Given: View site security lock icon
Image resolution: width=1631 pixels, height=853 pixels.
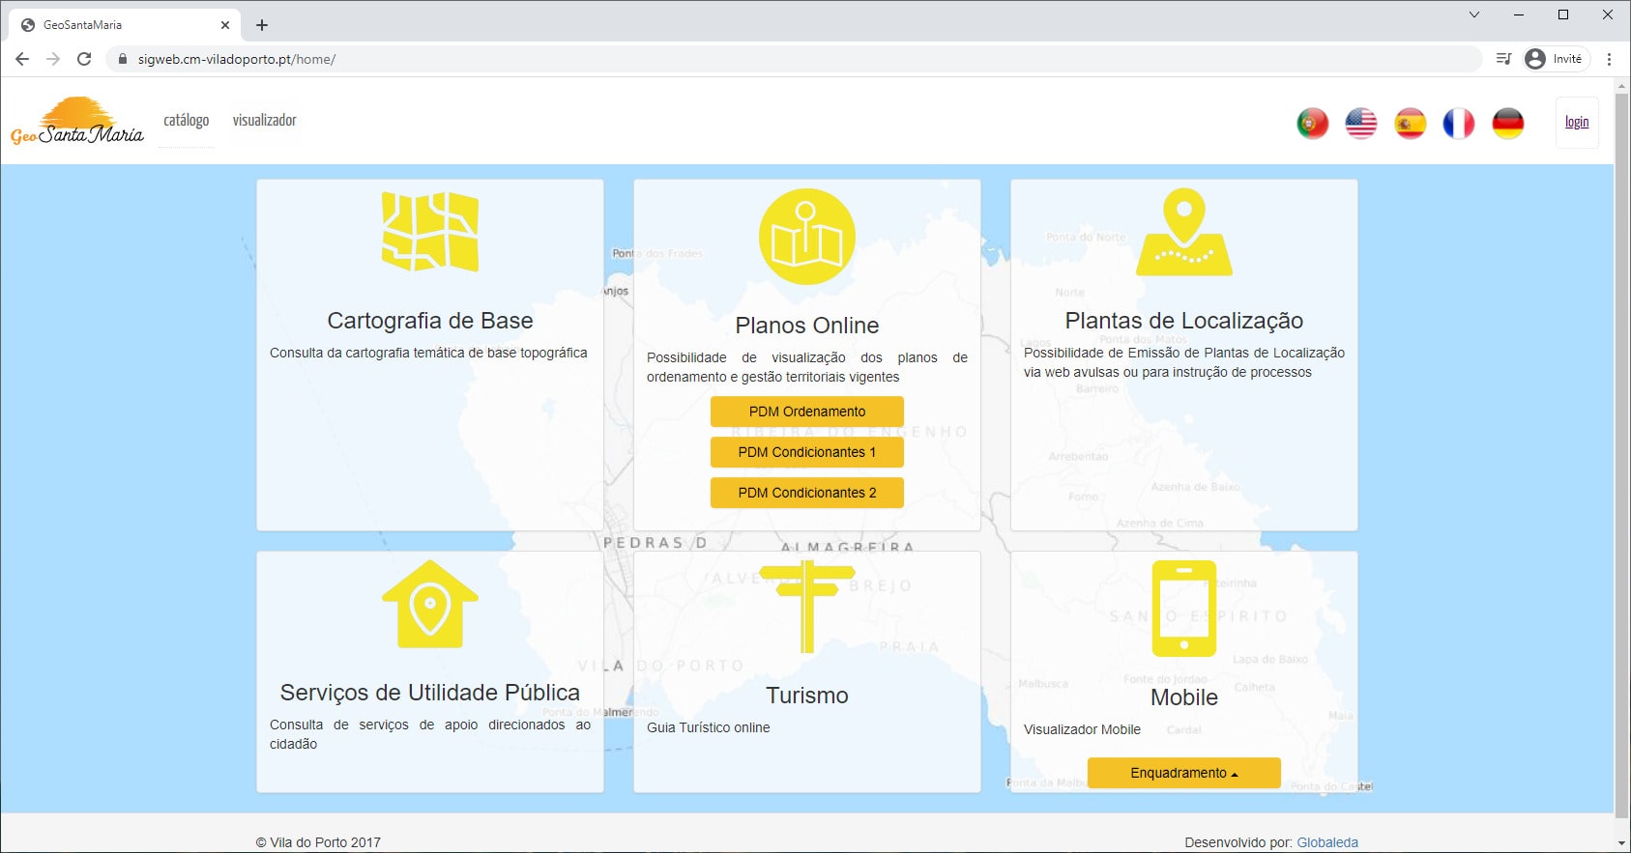Looking at the screenshot, I should point(123,59).
